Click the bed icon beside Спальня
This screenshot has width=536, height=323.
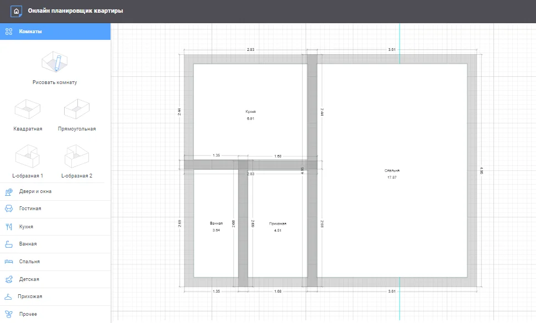click(x=9, y=262)
